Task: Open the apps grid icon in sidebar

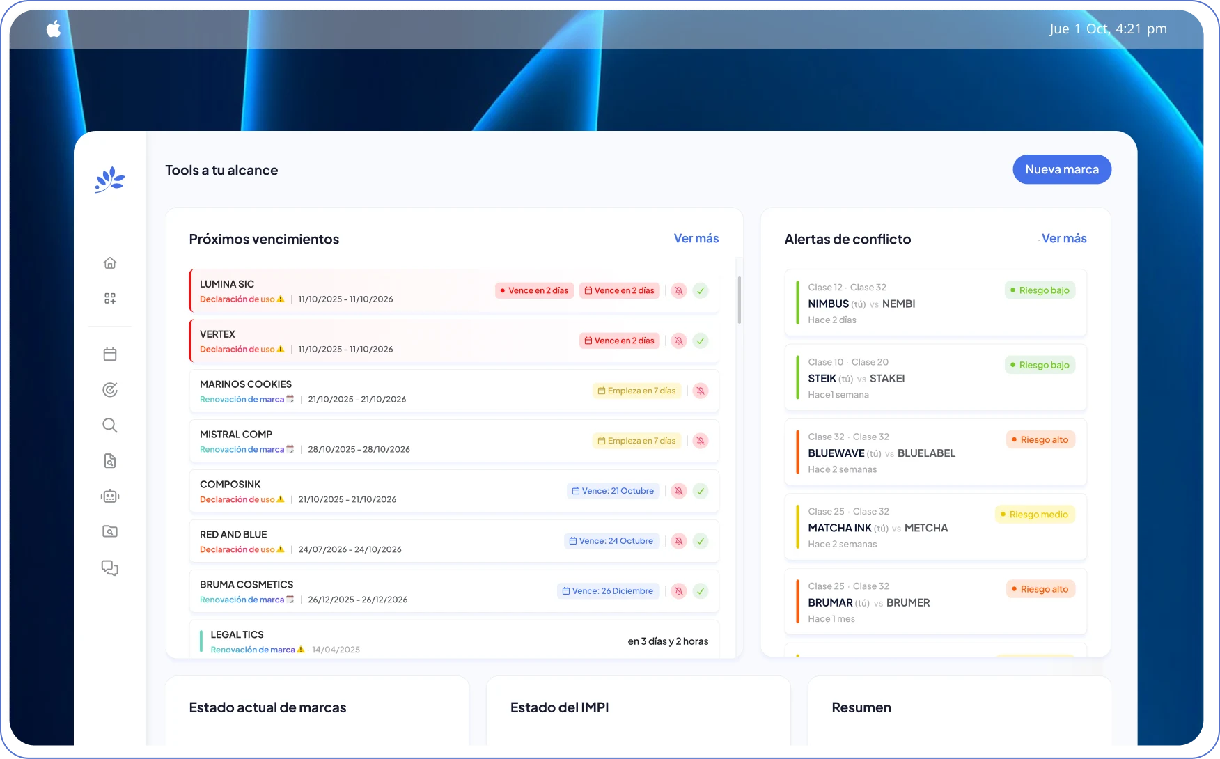Action: point(109,298)
